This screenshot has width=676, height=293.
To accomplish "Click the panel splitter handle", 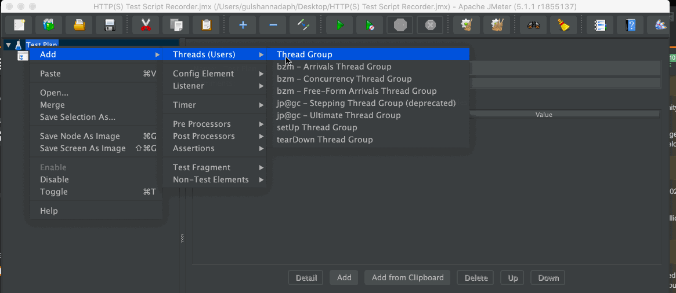I will point(182,239).
